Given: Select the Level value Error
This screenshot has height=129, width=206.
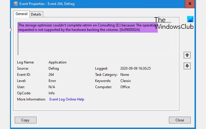Looking at the screenshot, I should 52,81.
